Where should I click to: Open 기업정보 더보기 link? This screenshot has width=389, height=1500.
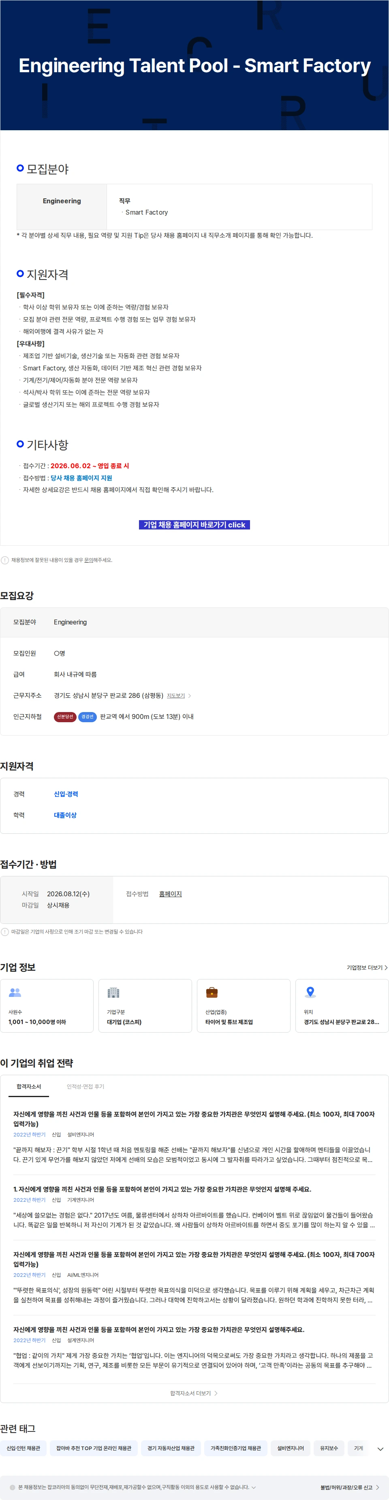[367, 967]
